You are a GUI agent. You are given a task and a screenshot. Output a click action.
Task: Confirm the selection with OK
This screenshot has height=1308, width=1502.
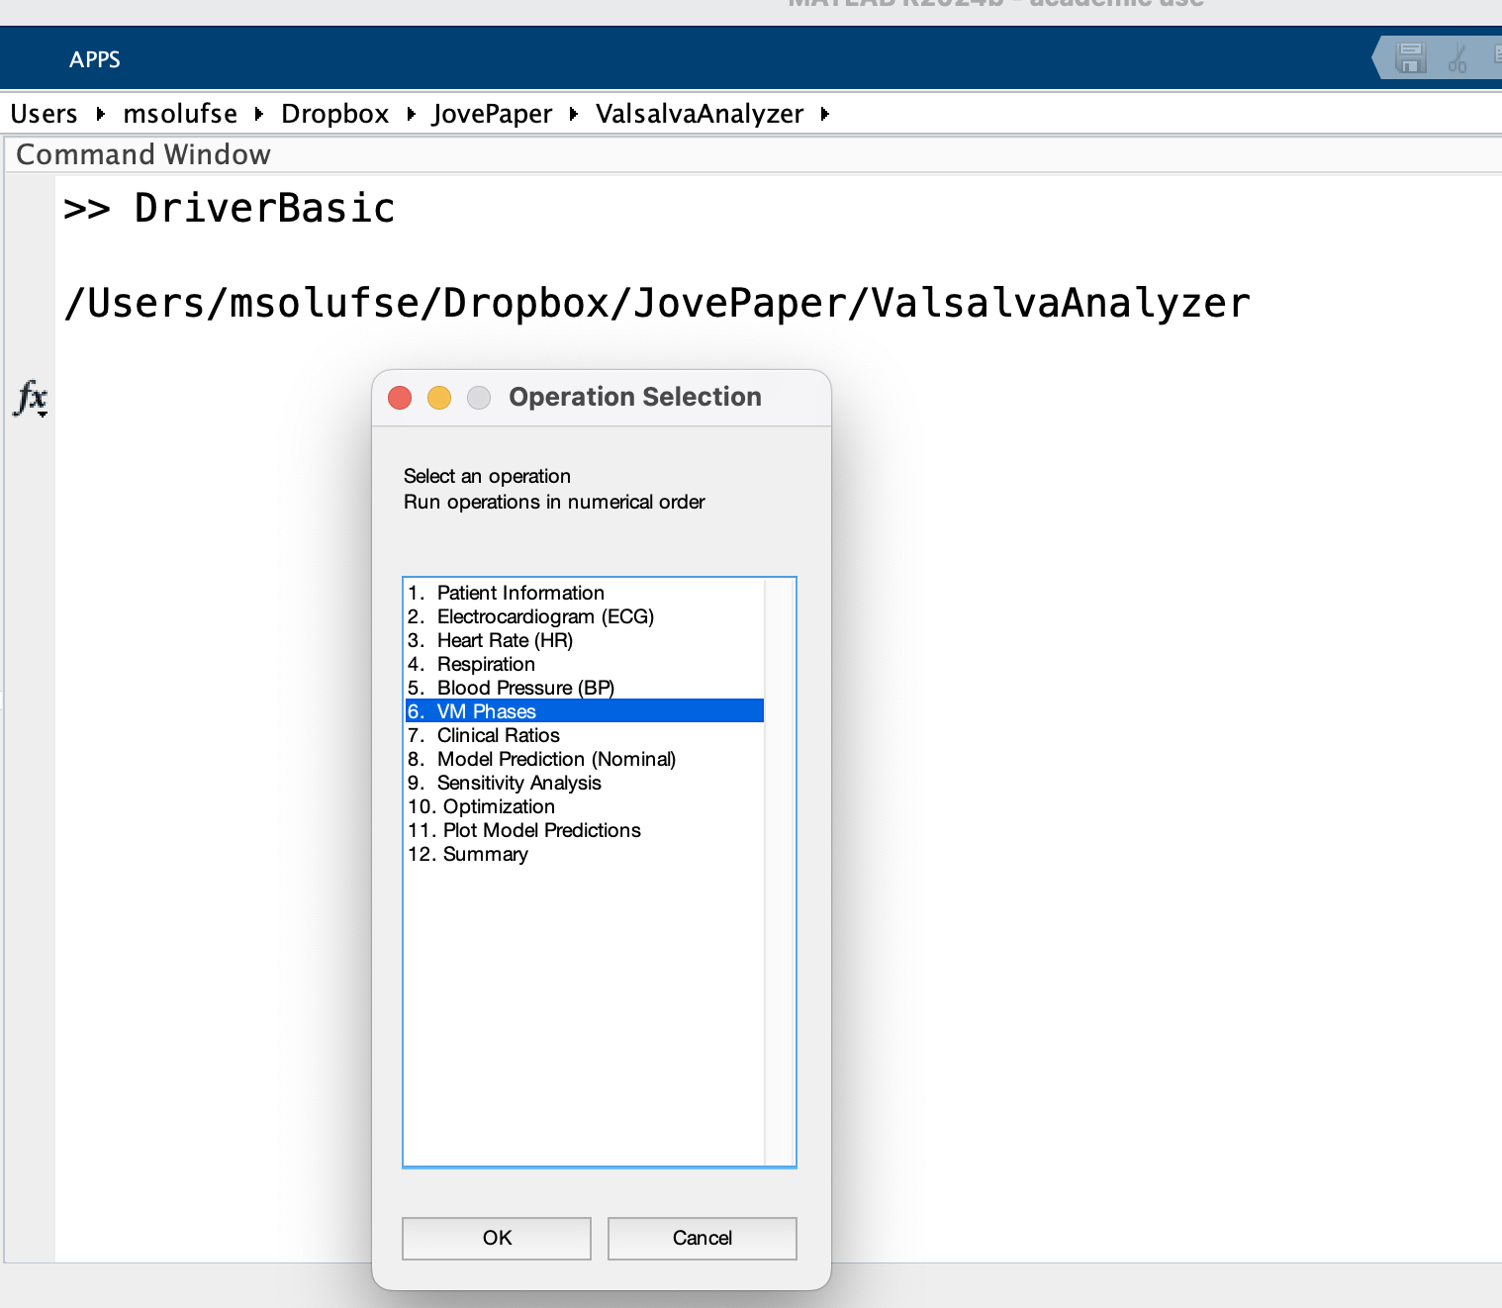[497, 1238]
